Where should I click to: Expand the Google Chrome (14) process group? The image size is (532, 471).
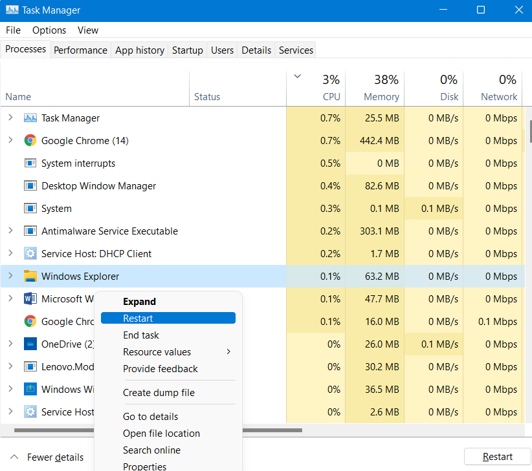(10, 141)
